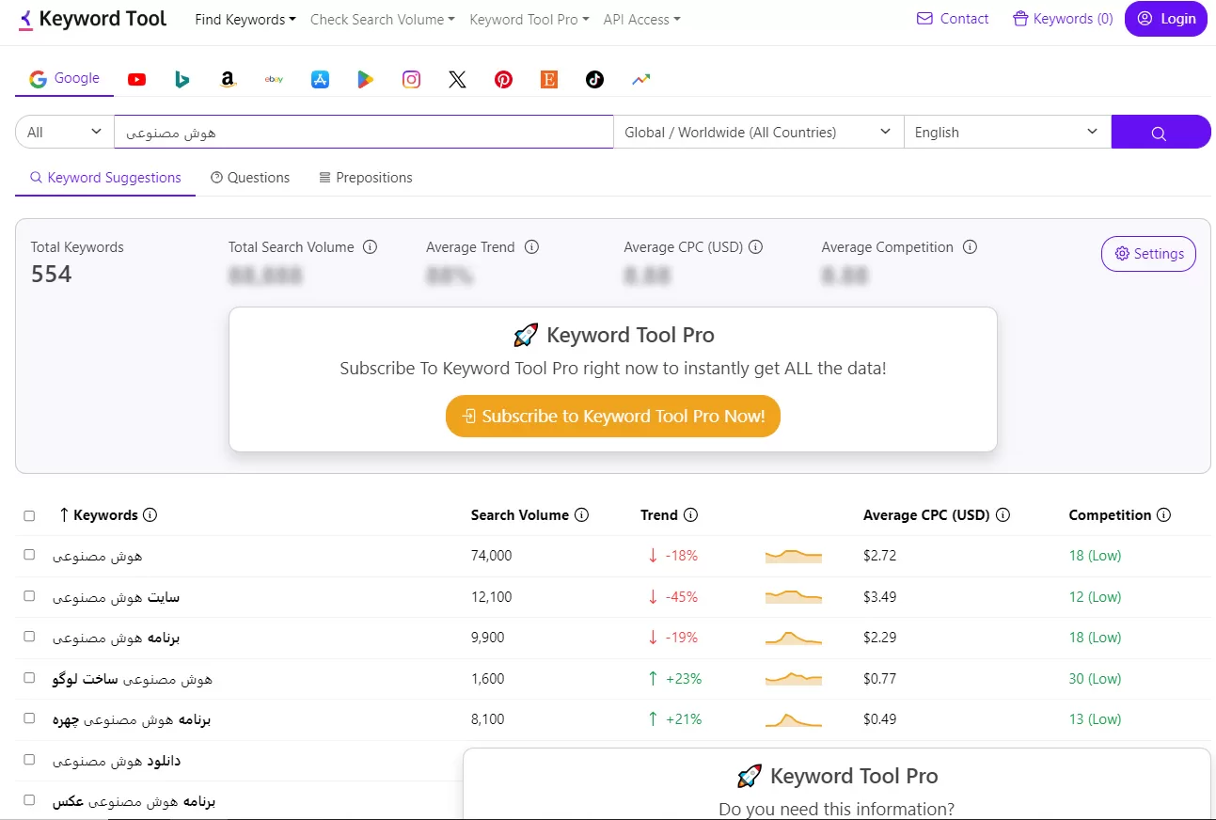Image resolution: width=1216 pixels, height=820 pixels.
Task: Choose the Etsy keyword source icon
Action: pyautogui.click(x=549, y=80)
